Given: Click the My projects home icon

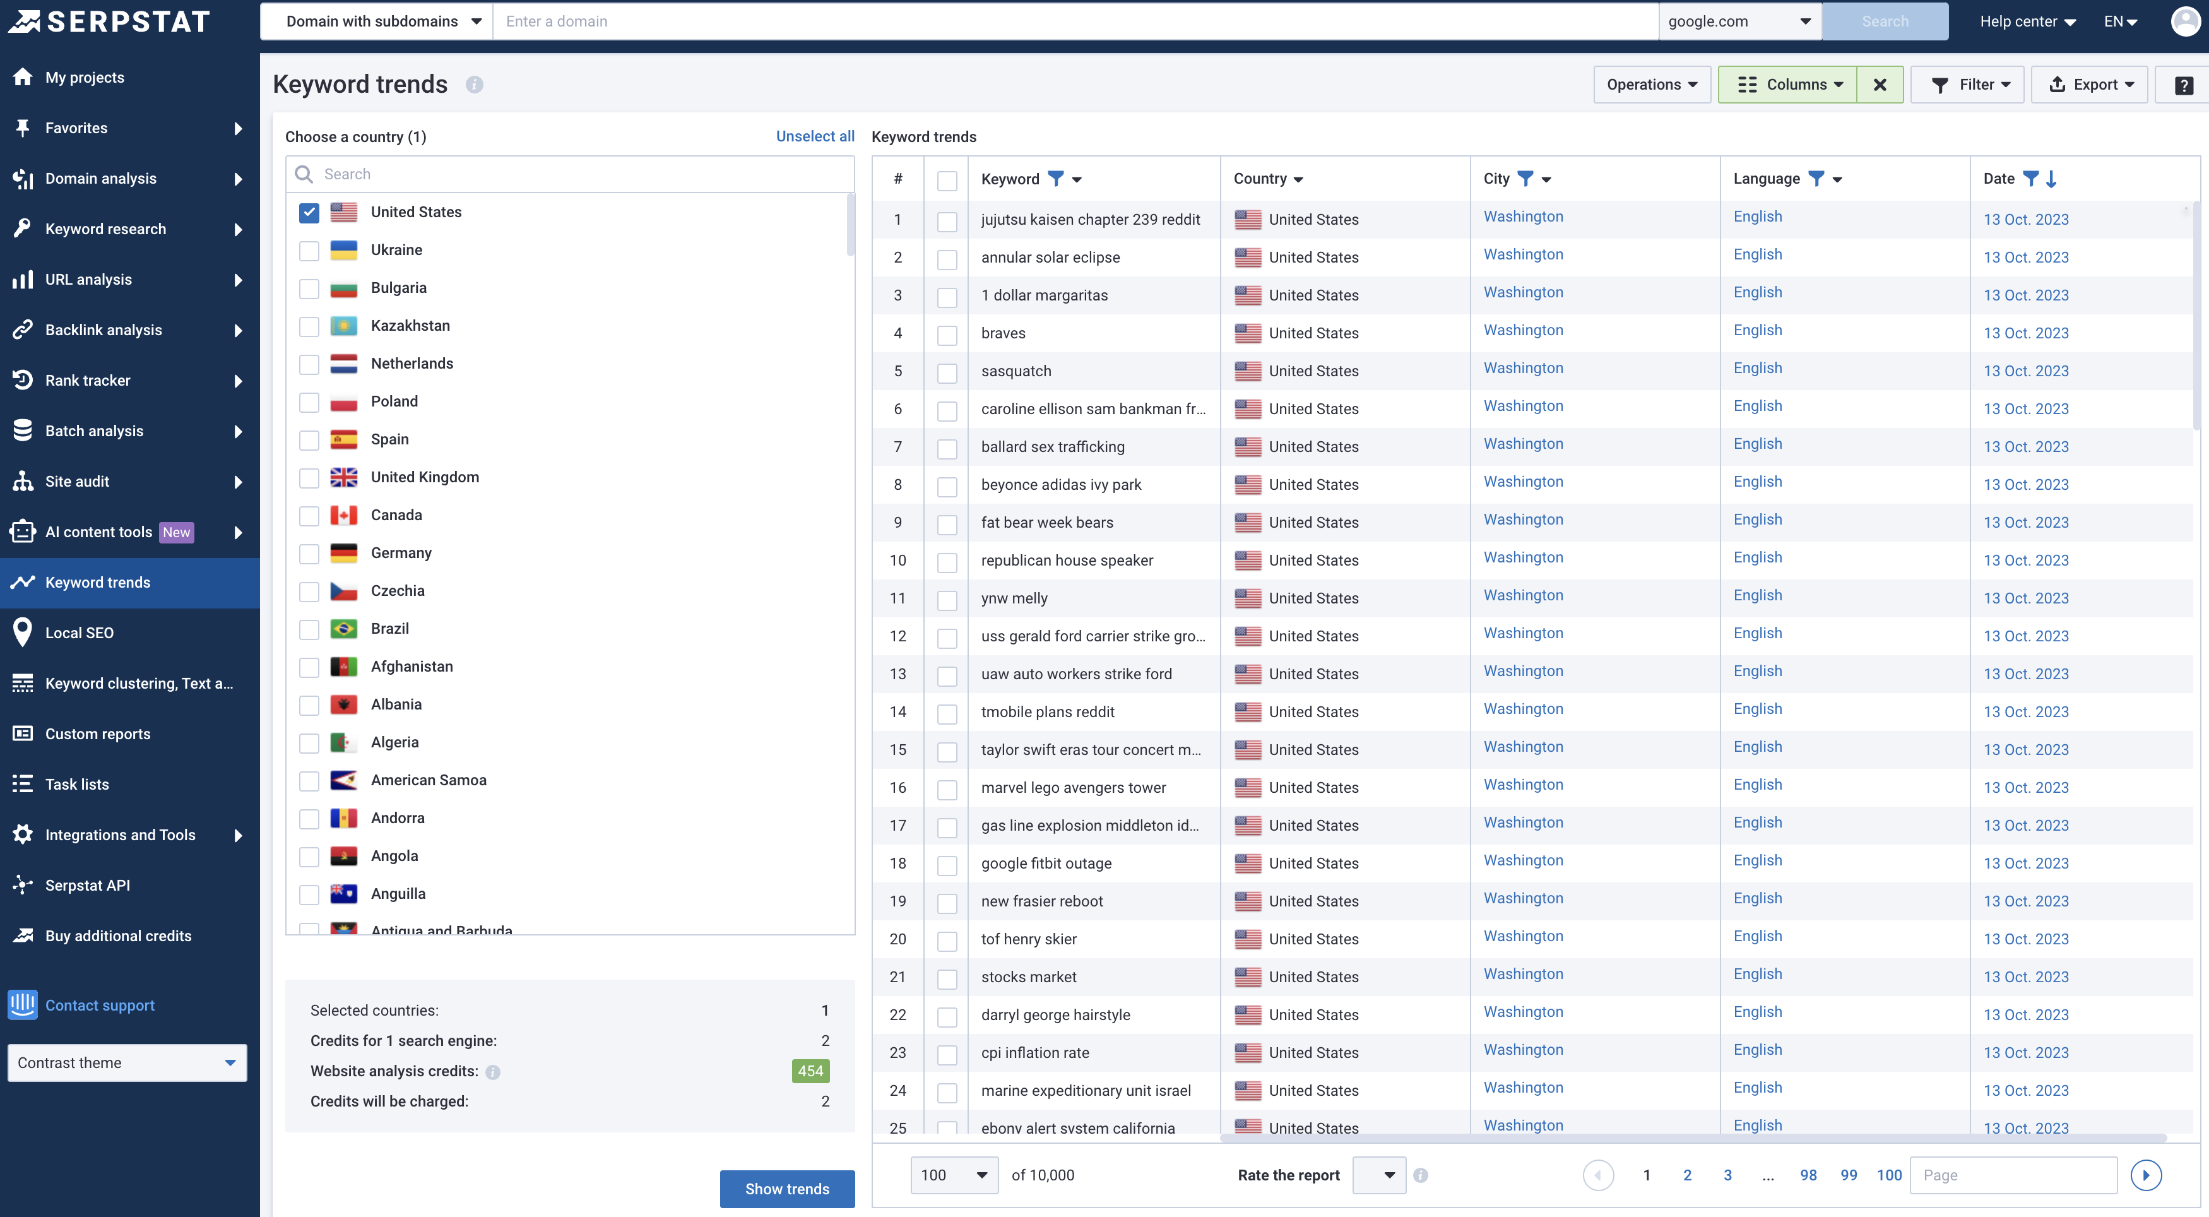Looking at the screenshot, I should click(23, 77).
